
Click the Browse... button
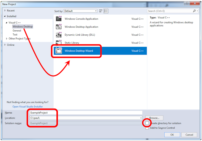(154, 118)
